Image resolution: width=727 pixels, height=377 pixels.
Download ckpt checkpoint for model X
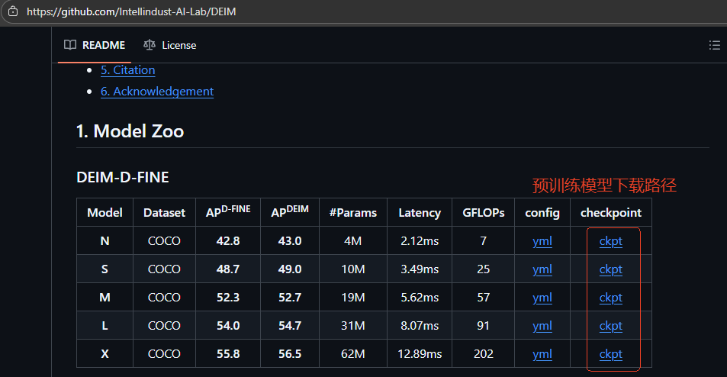(610, 354)
